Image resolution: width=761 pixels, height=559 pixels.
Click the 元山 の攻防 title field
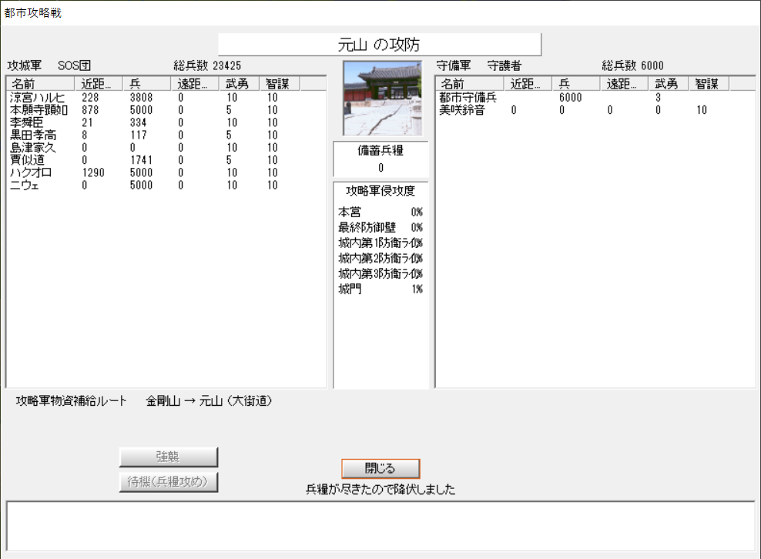pyautogui.click(x=380, y=45)
